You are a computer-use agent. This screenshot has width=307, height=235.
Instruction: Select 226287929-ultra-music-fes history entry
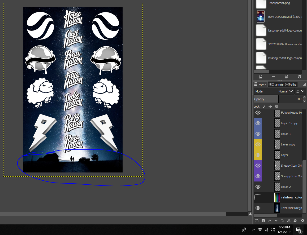click(x=285, y=44)
